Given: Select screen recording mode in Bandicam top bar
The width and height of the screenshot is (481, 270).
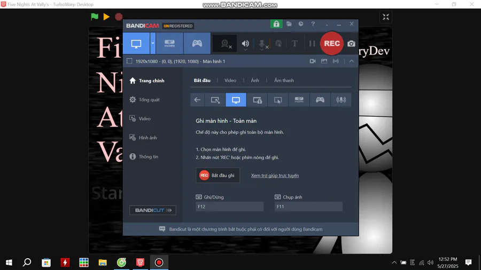Looking at the screenshot, I should 136,43.
